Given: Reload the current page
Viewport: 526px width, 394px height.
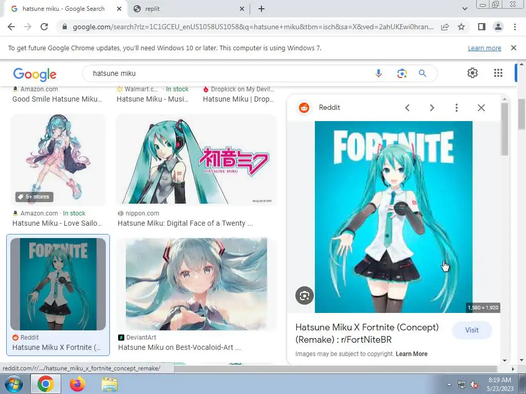Looking at the screenshot, I should pos(44,27).
